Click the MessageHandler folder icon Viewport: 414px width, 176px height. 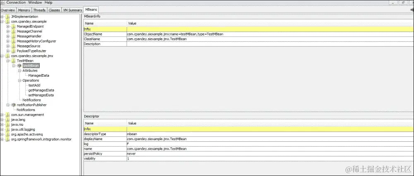click(14, 36)
